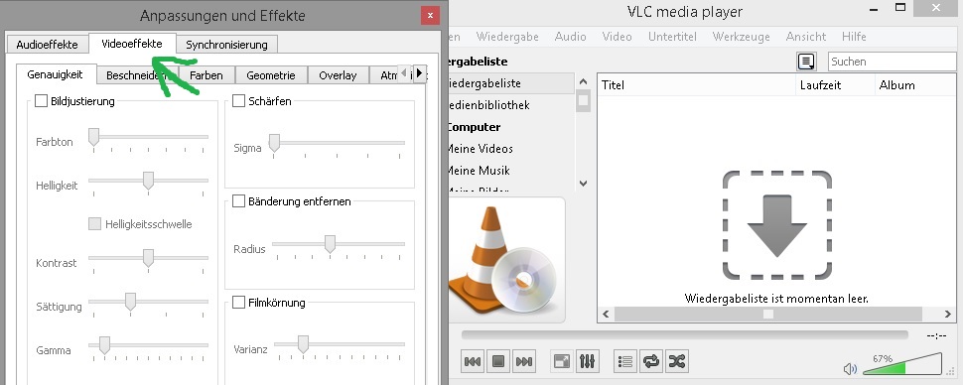The height and width of the screenshot is (385, 963).
Task: Open the Audio menu in VLC
Action: 571,37
